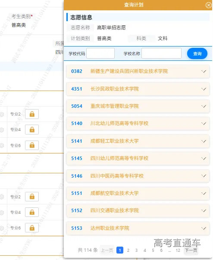Click the 学校代码 input field

coord(100,53)
